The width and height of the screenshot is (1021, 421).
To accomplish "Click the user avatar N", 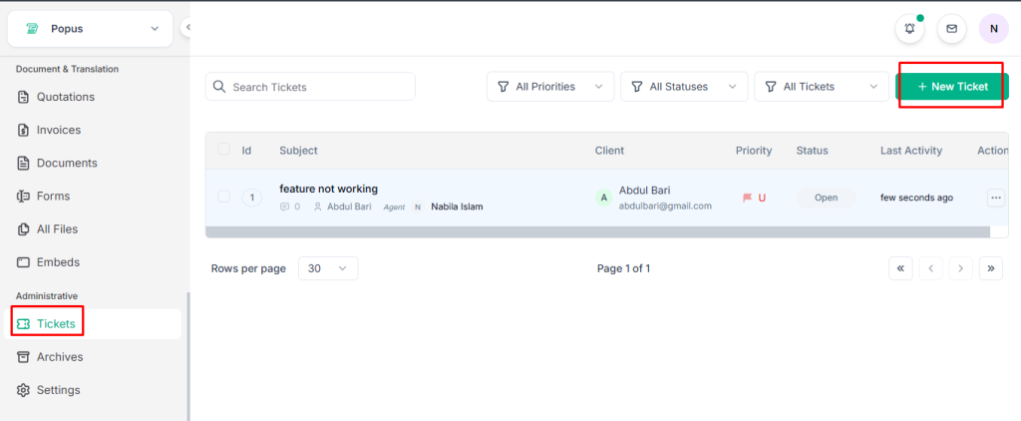I will tap(993, 29).
